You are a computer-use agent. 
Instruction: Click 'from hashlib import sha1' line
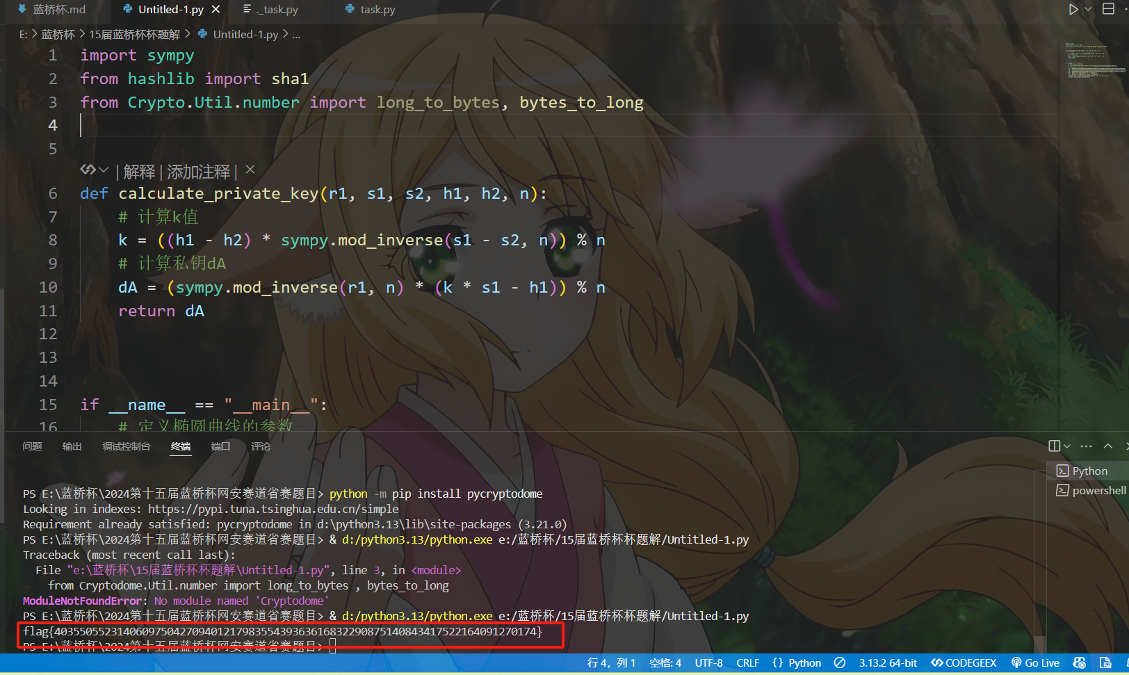click(x=194, y=79)
